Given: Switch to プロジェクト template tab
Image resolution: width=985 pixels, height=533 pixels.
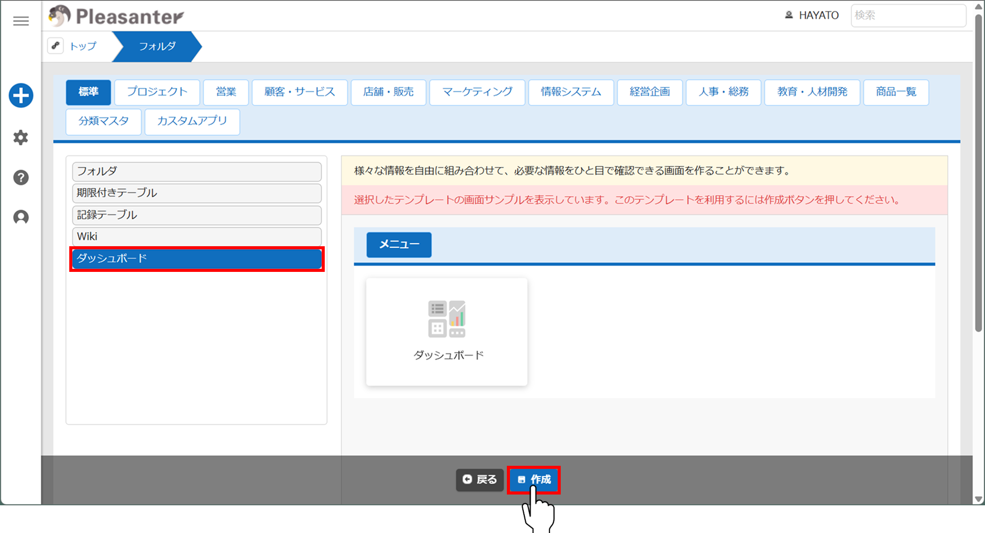Looking at the screenshot, I should (x=157, y=92).
